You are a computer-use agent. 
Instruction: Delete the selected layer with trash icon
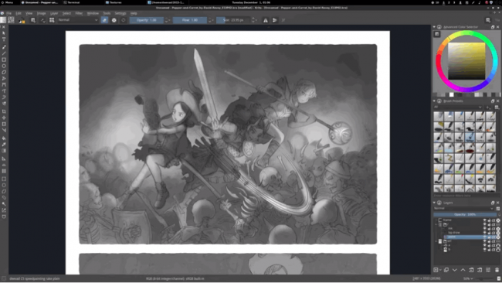pos(497,270)
